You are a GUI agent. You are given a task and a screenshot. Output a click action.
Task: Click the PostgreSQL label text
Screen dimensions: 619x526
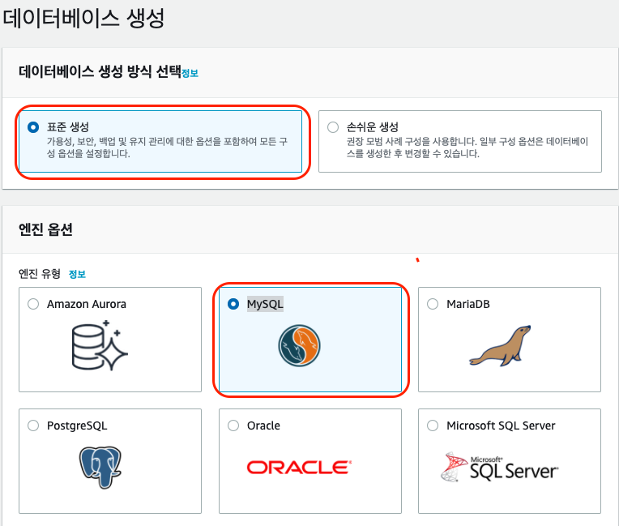77,426
